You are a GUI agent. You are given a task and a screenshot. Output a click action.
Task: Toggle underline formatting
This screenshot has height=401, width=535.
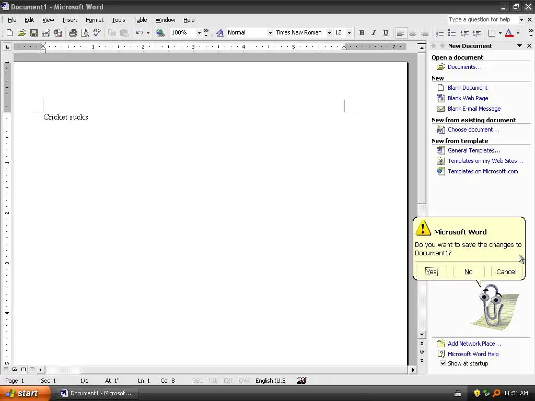pos(386,33)
